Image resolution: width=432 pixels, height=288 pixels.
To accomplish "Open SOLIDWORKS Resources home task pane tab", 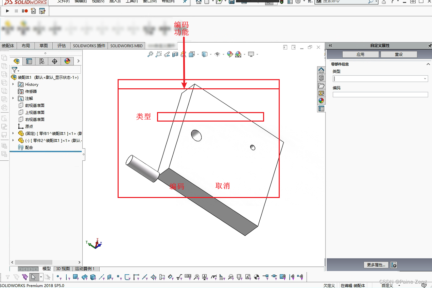I will coord(321,70).
